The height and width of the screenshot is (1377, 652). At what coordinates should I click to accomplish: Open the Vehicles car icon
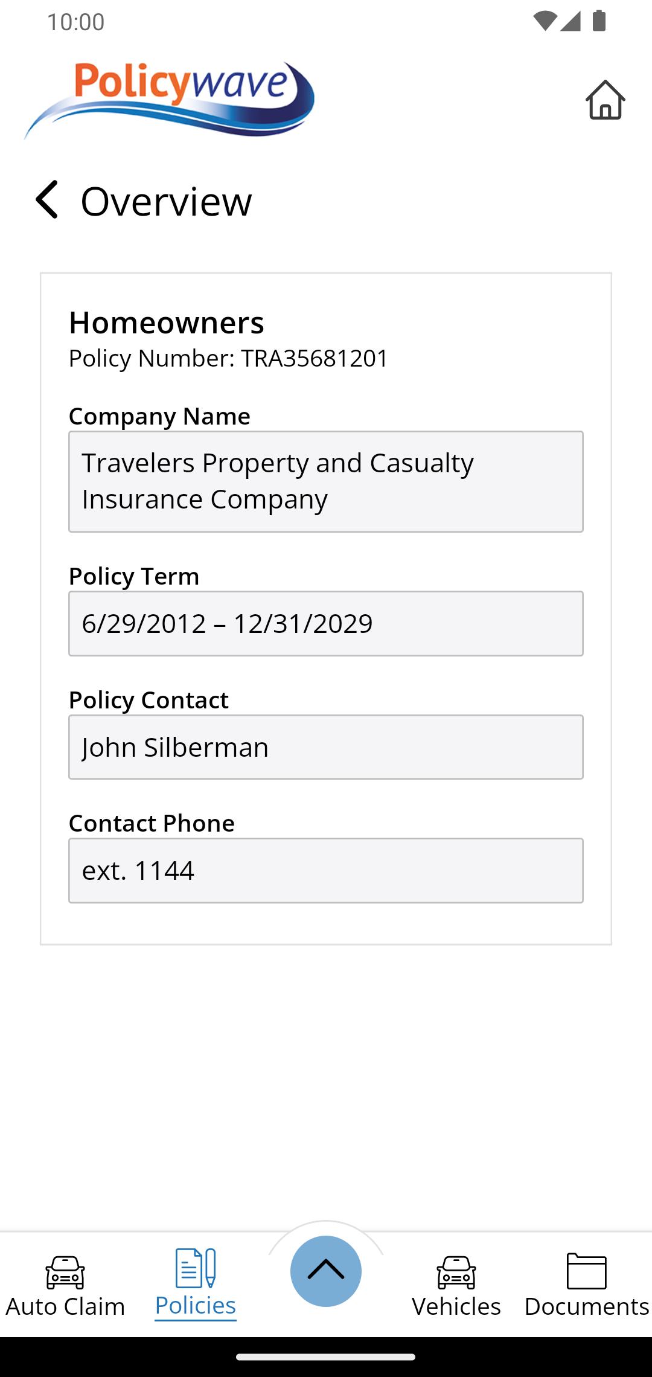(x=456, y=1273)
